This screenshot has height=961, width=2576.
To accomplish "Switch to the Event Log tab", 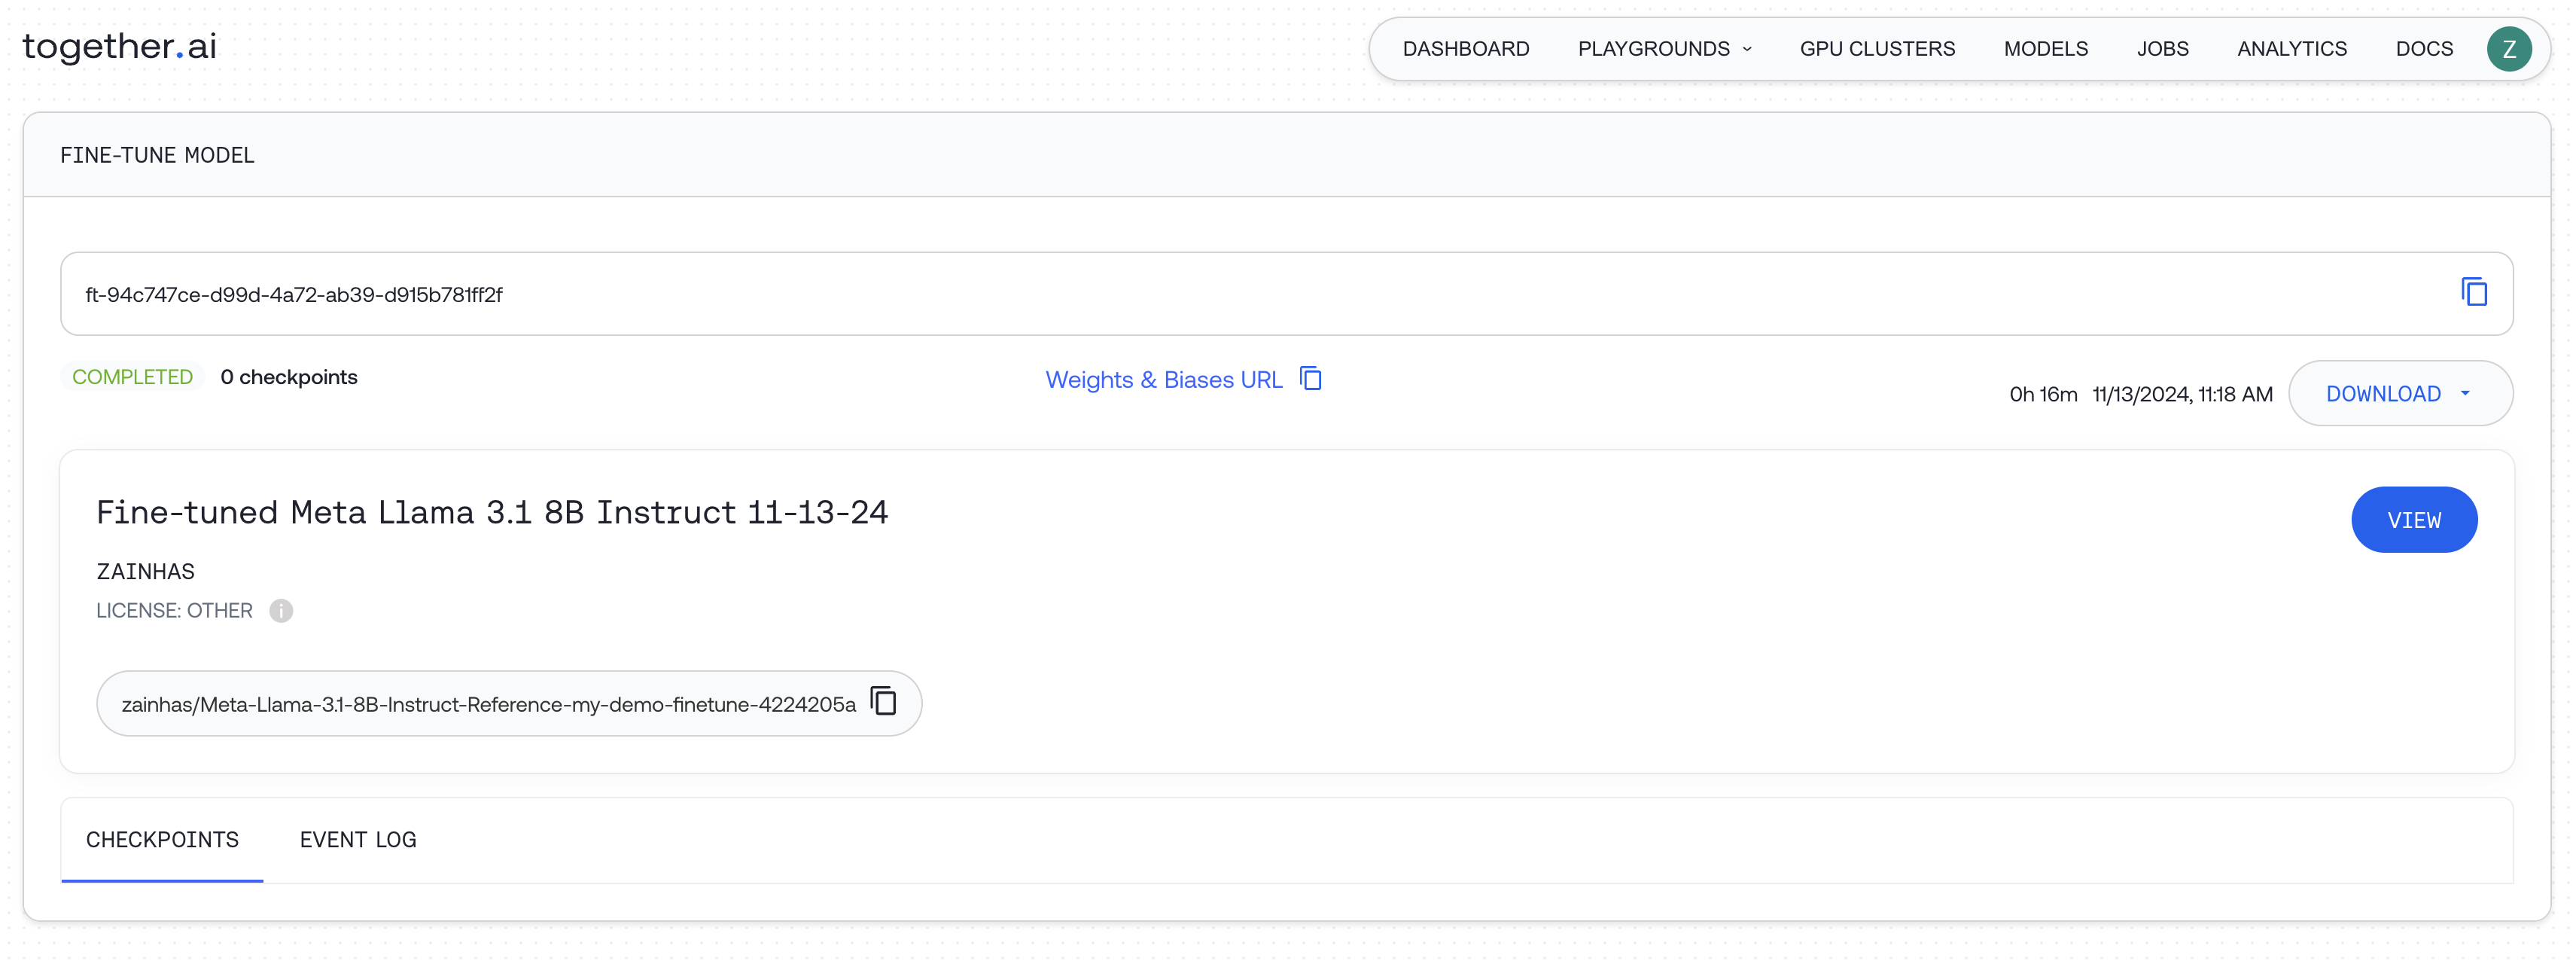I will click(358, 840).
